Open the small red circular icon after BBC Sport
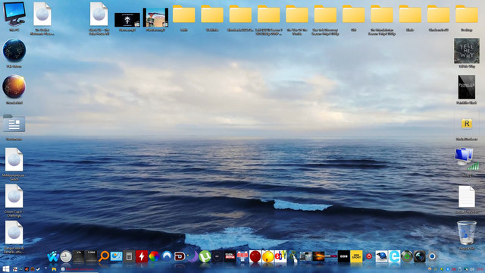This screenshot has width=485, height=273. [x=369, y=256]
